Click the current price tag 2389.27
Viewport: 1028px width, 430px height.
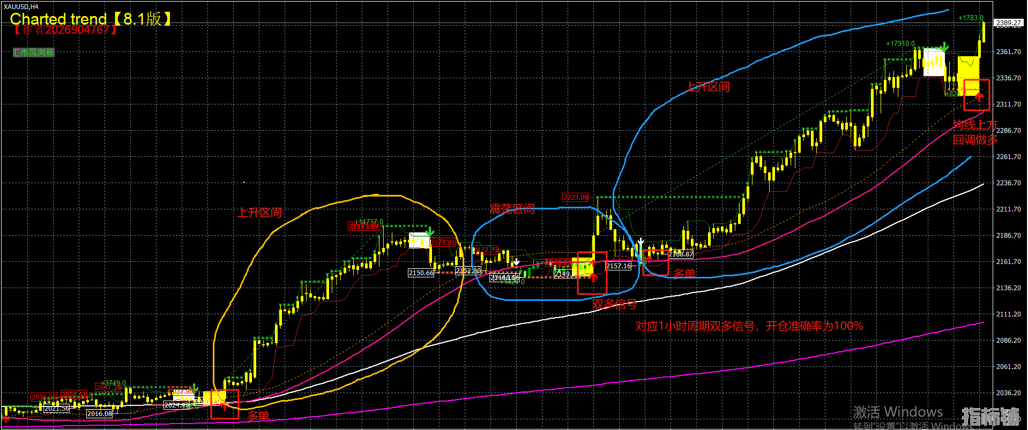point(1008,23)
